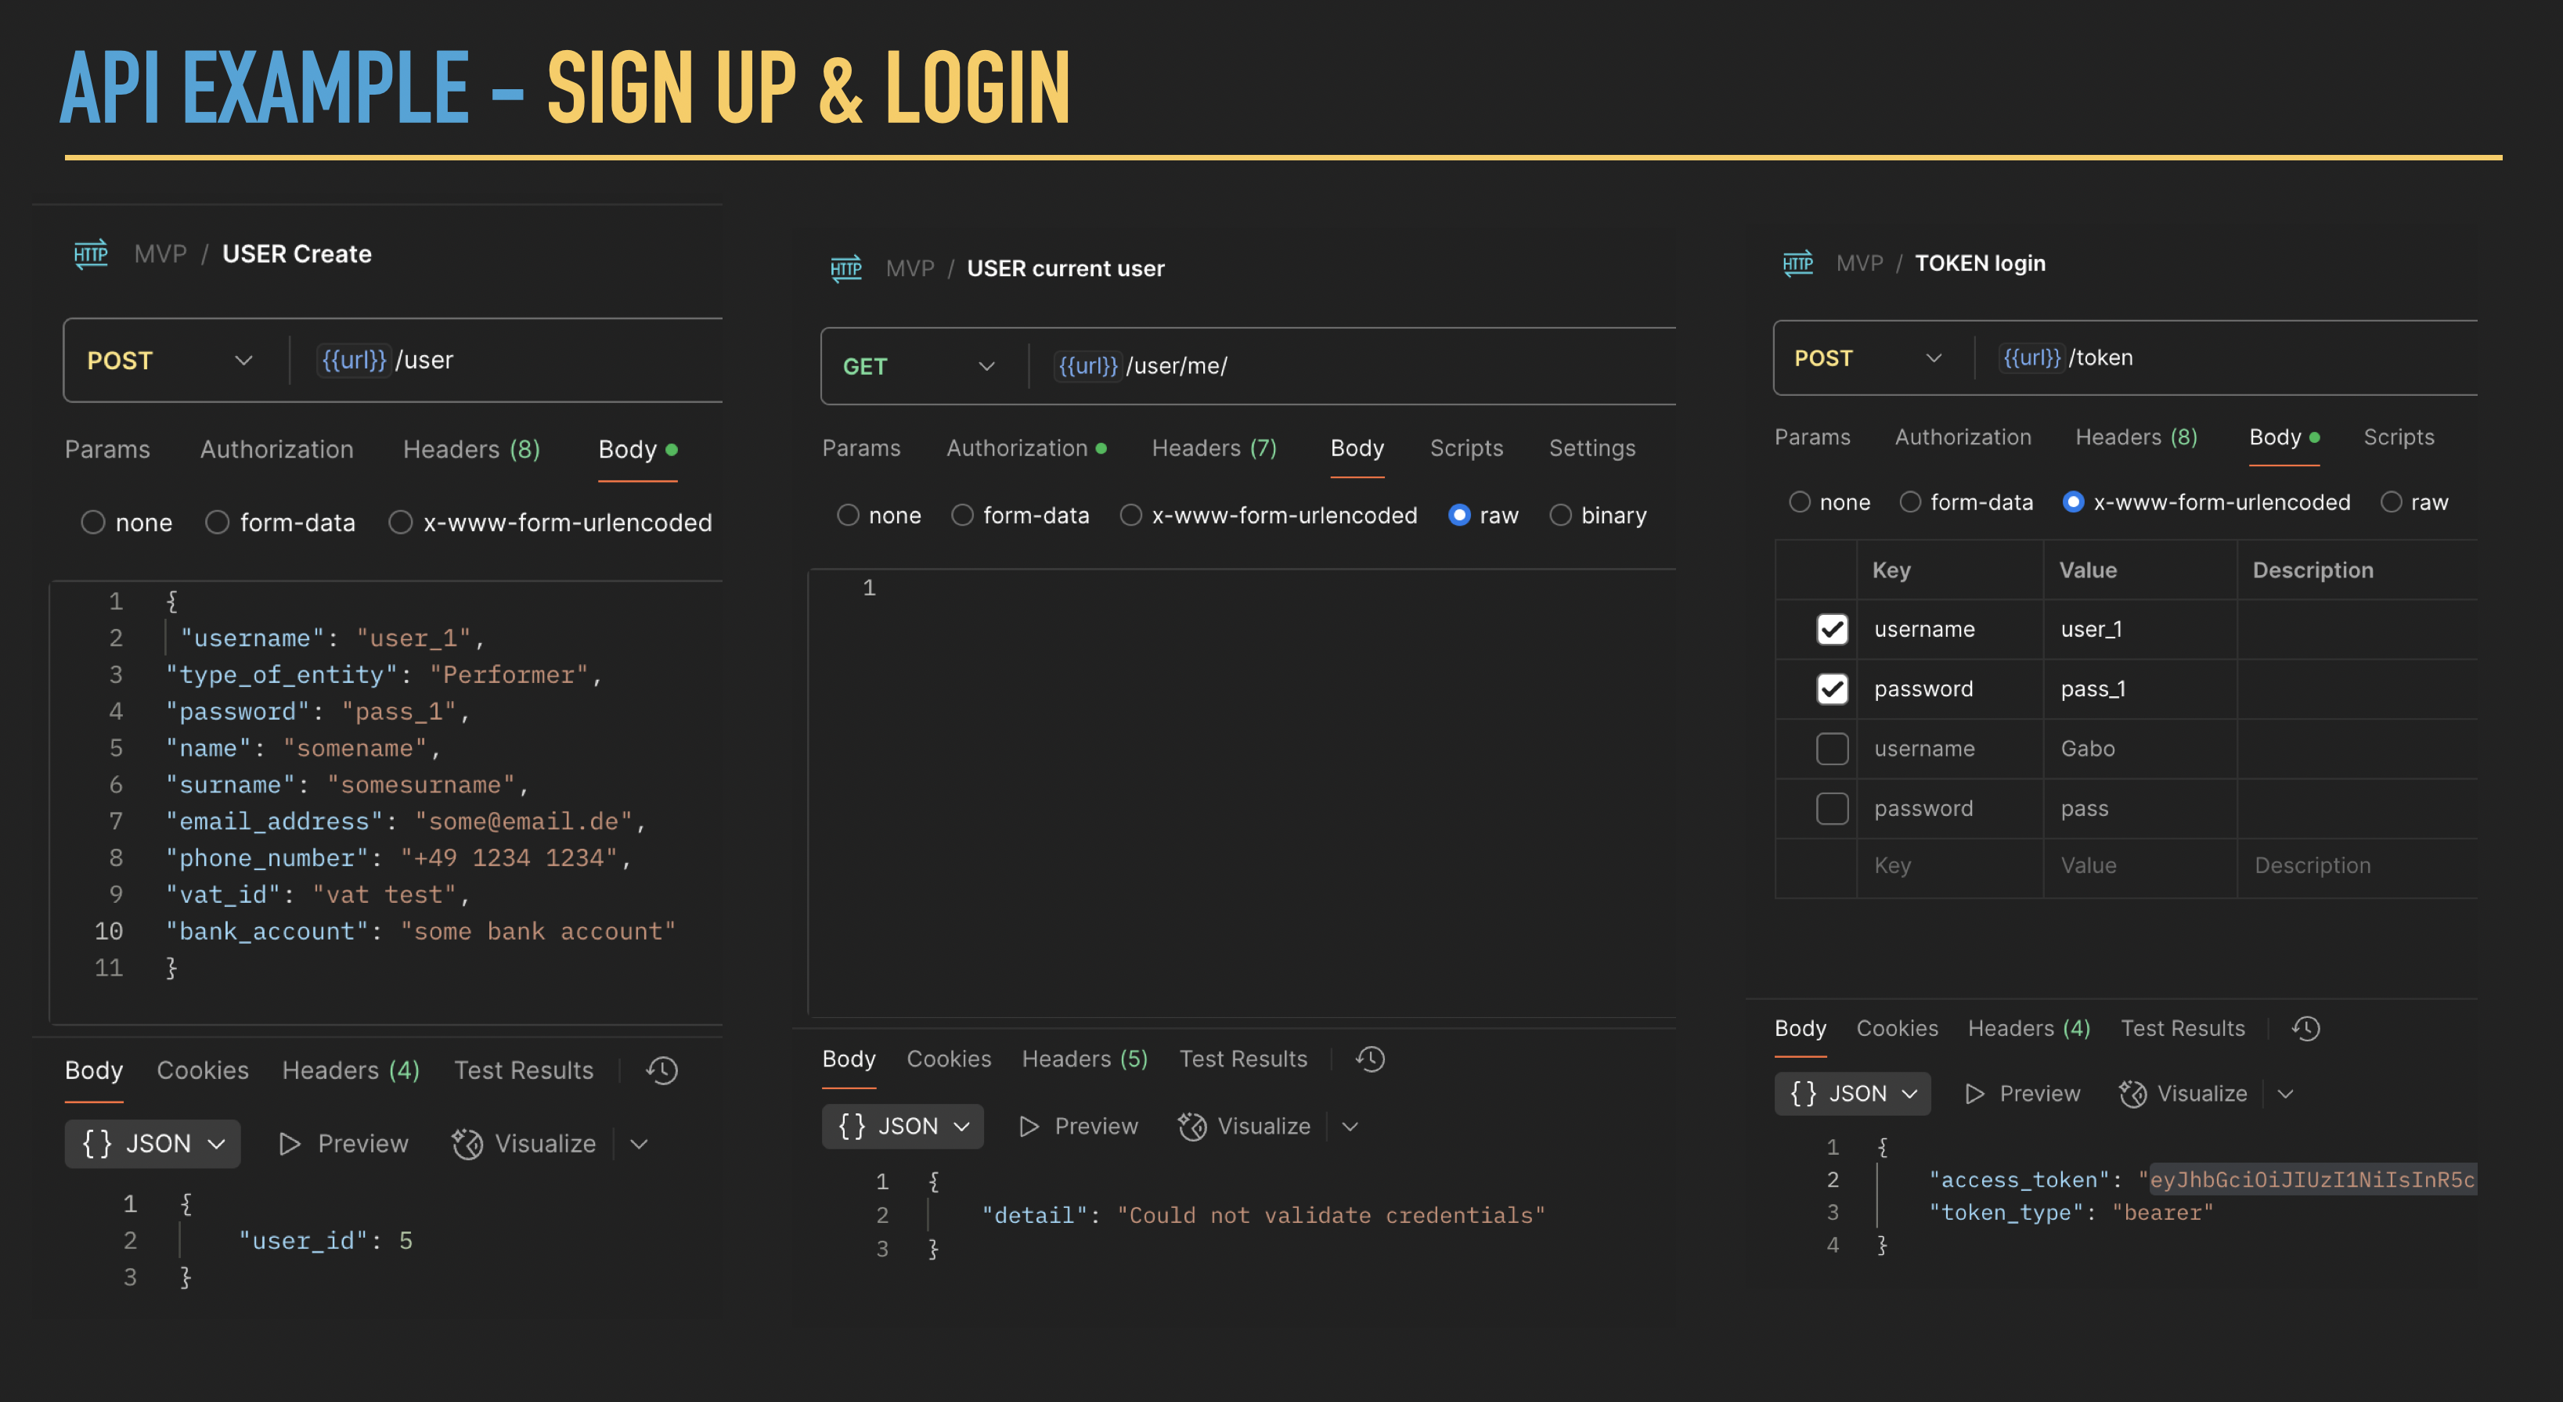Switch to Settings tab in USER current user
Screen dimensions: 2563x1402
click(x=1592, y=448)
